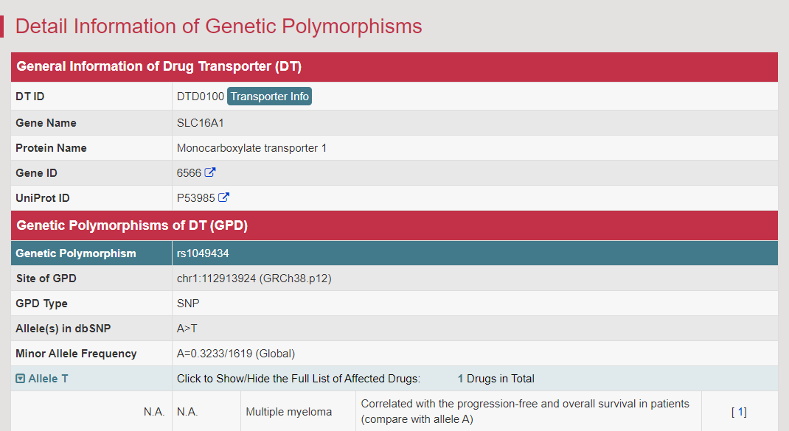
Task: Click the Transporter Info button
Action: point(269,96)
